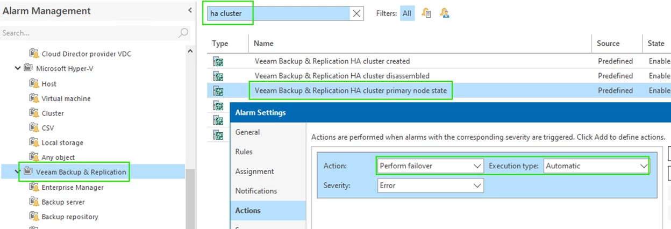Viewport: 671px width, 229px height.
Task: Select the Backup repository tree item
Action: (x=70, y=217)
